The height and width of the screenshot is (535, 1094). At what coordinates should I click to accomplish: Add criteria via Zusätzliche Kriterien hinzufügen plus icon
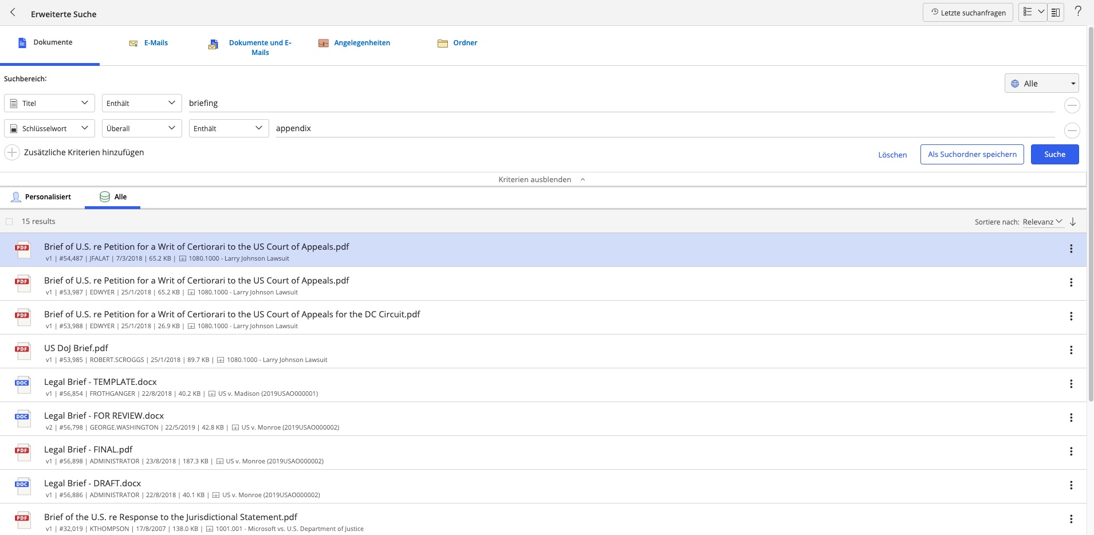pyautogui.click(x=12, y=152)
